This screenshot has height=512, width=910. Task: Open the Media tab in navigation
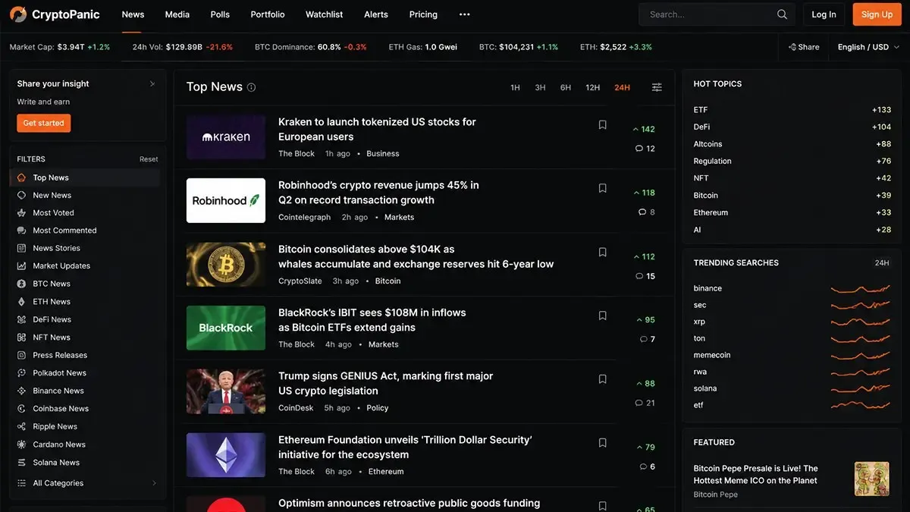177,14
